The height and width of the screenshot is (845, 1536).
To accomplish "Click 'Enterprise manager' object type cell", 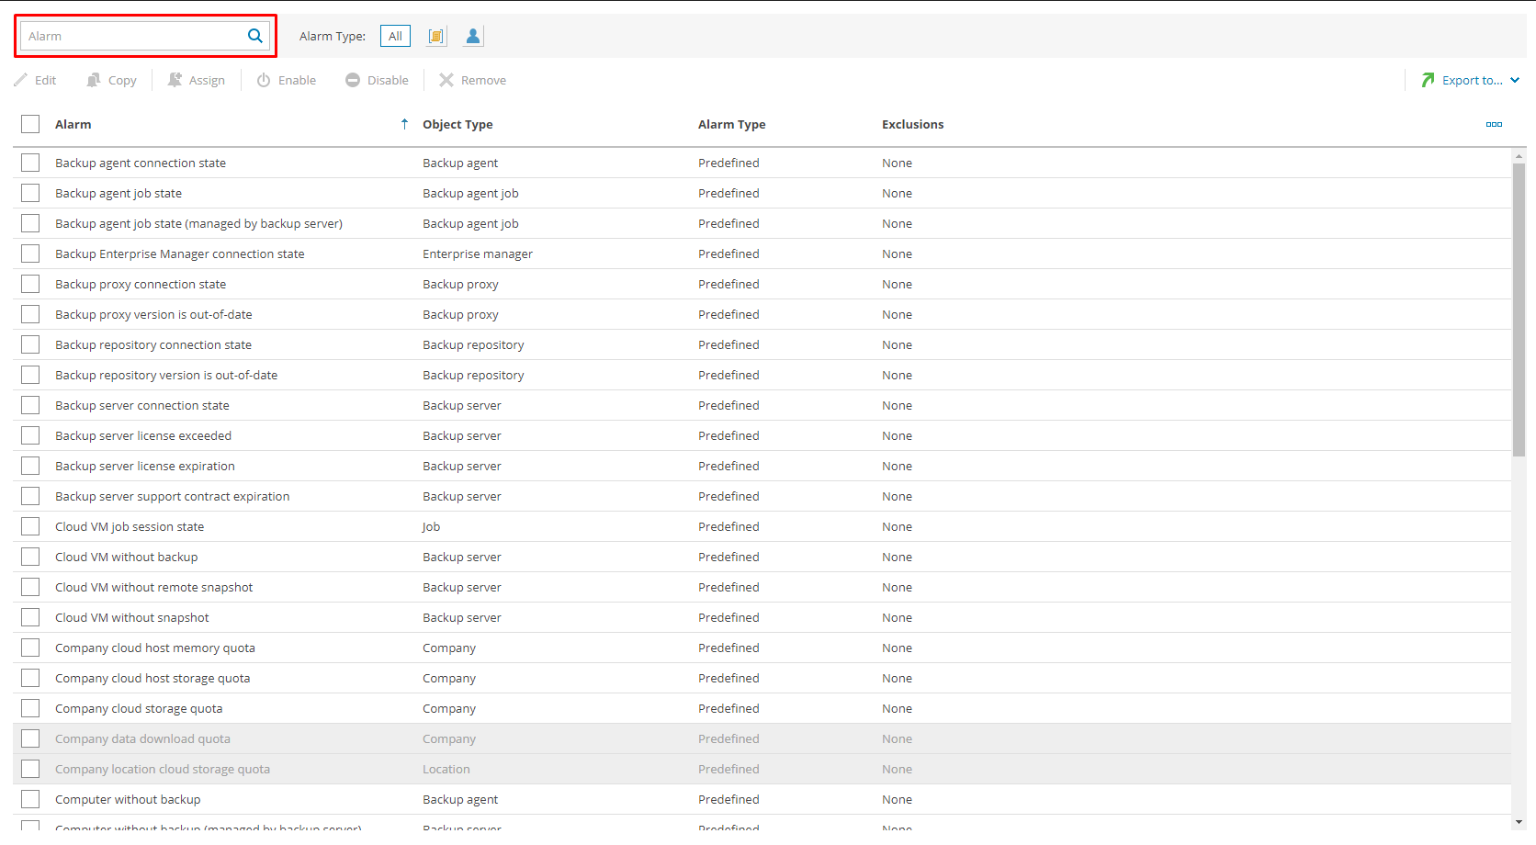I will click(x=478, y=253).
